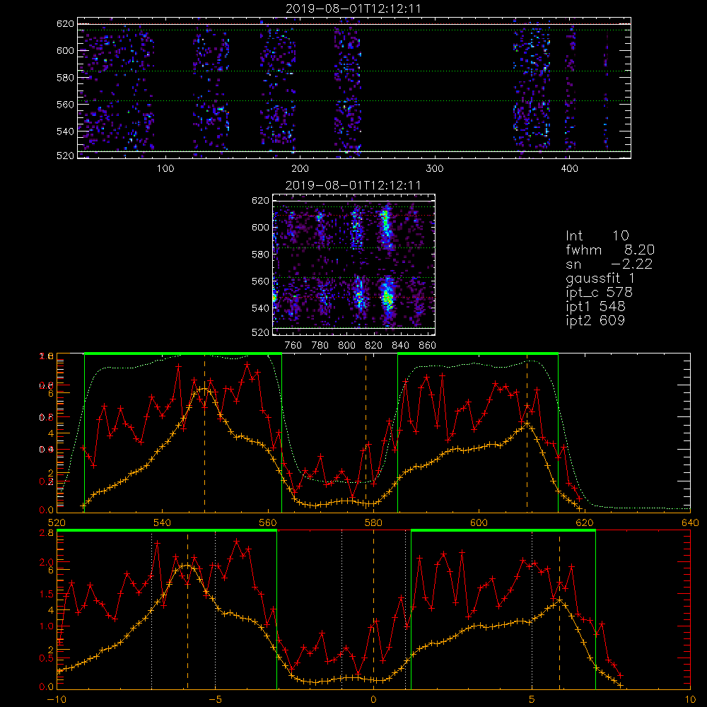Click the timestamp title above the wide spectrogram
707x707 pixels.
click(353, 8)
